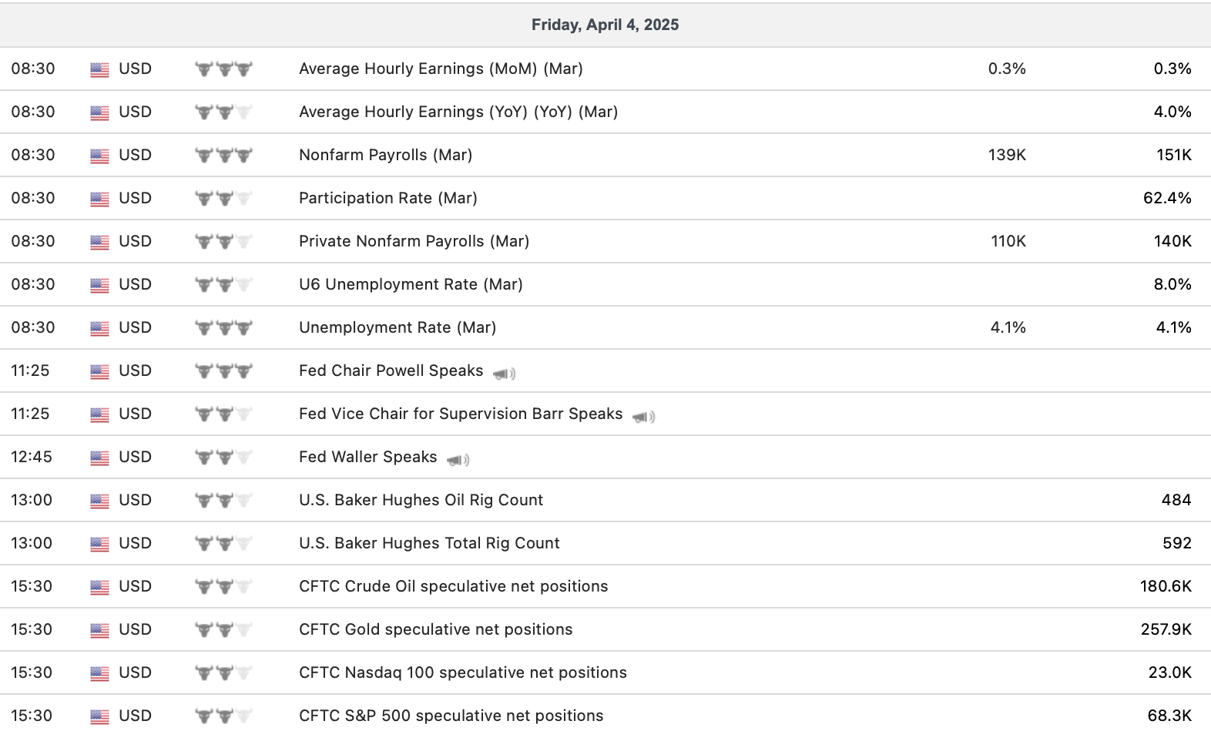Open U6 Unemployment Rate (Mar) event
Viewport: 1211px width, 741px height.
411,284
